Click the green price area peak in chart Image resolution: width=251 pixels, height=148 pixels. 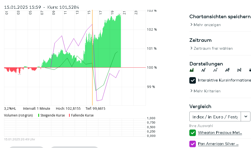[x=119, y=15]
